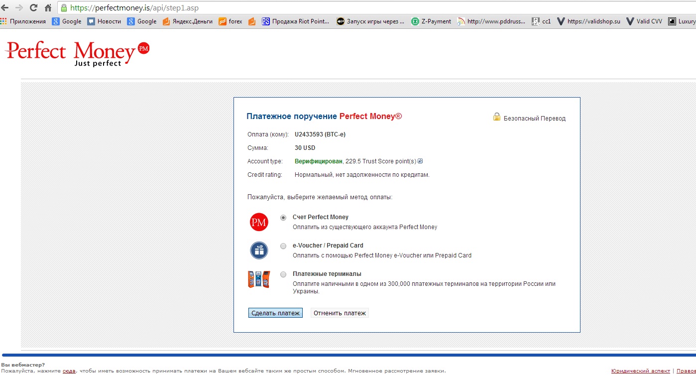
Task: Click the payee U2433593 (BTC-e) text
Action: tap(320, 134)
